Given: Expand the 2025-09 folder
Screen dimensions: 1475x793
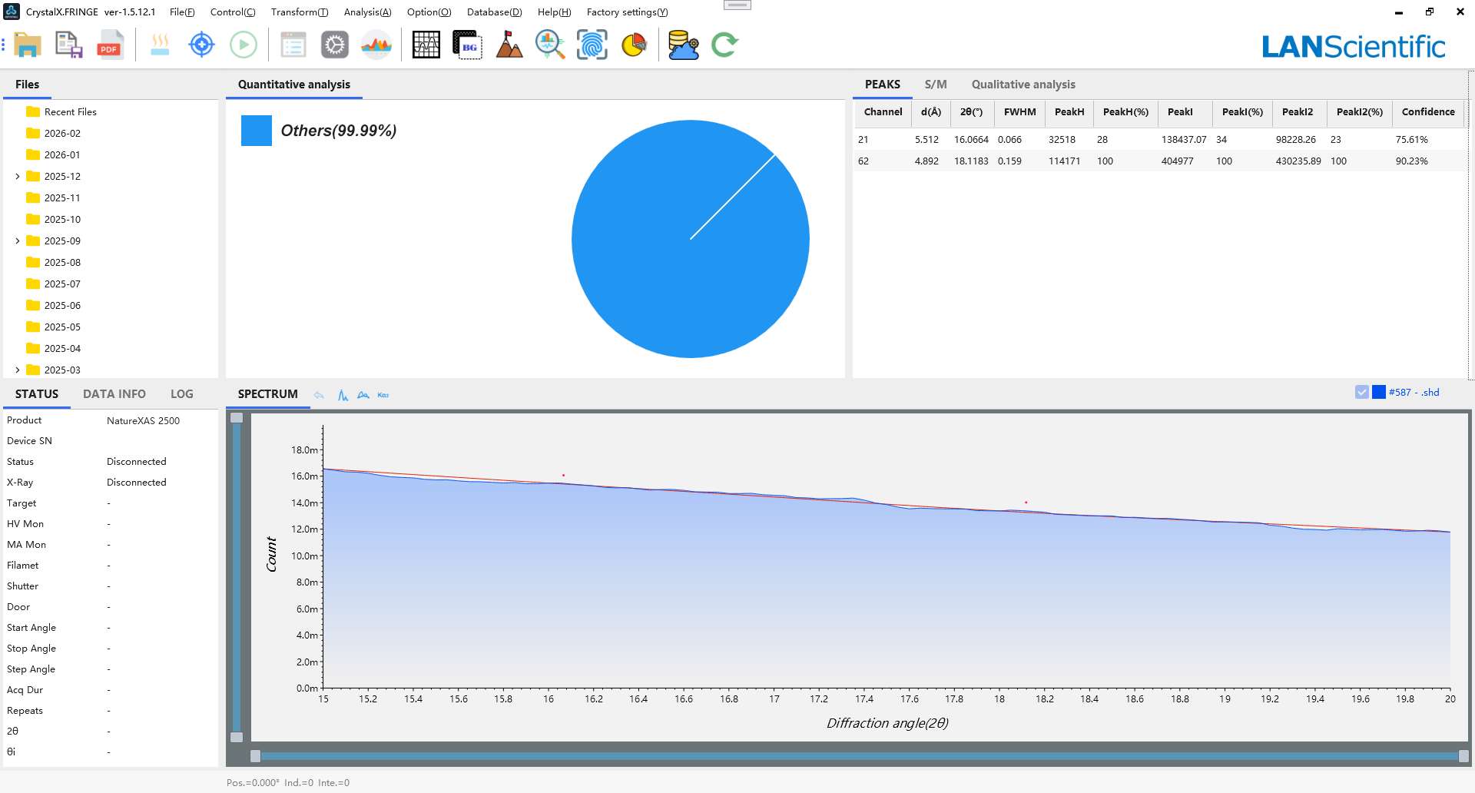Looking at the screenshot, I should [18, 241].
